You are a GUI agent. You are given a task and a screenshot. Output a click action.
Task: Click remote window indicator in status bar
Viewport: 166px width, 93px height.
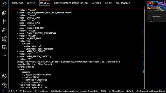click(x=3, y=91)
